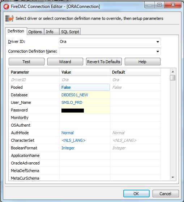Edit the User_Name value SMILO_PRD
184x202 pixels.
85,102
